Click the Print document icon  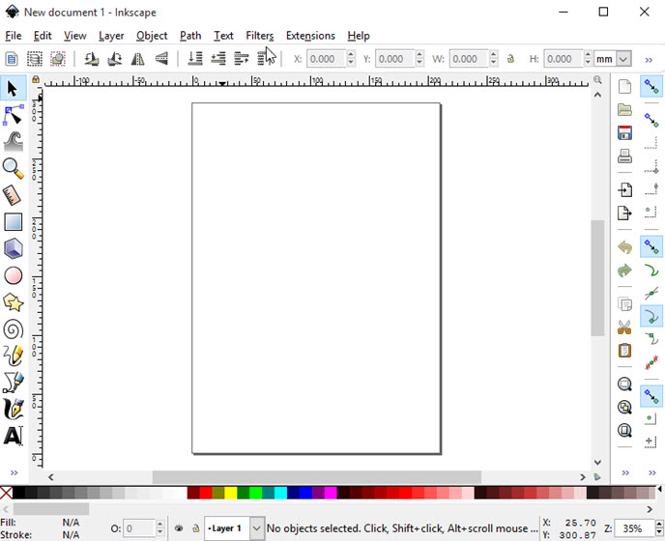tap(624, 156)
